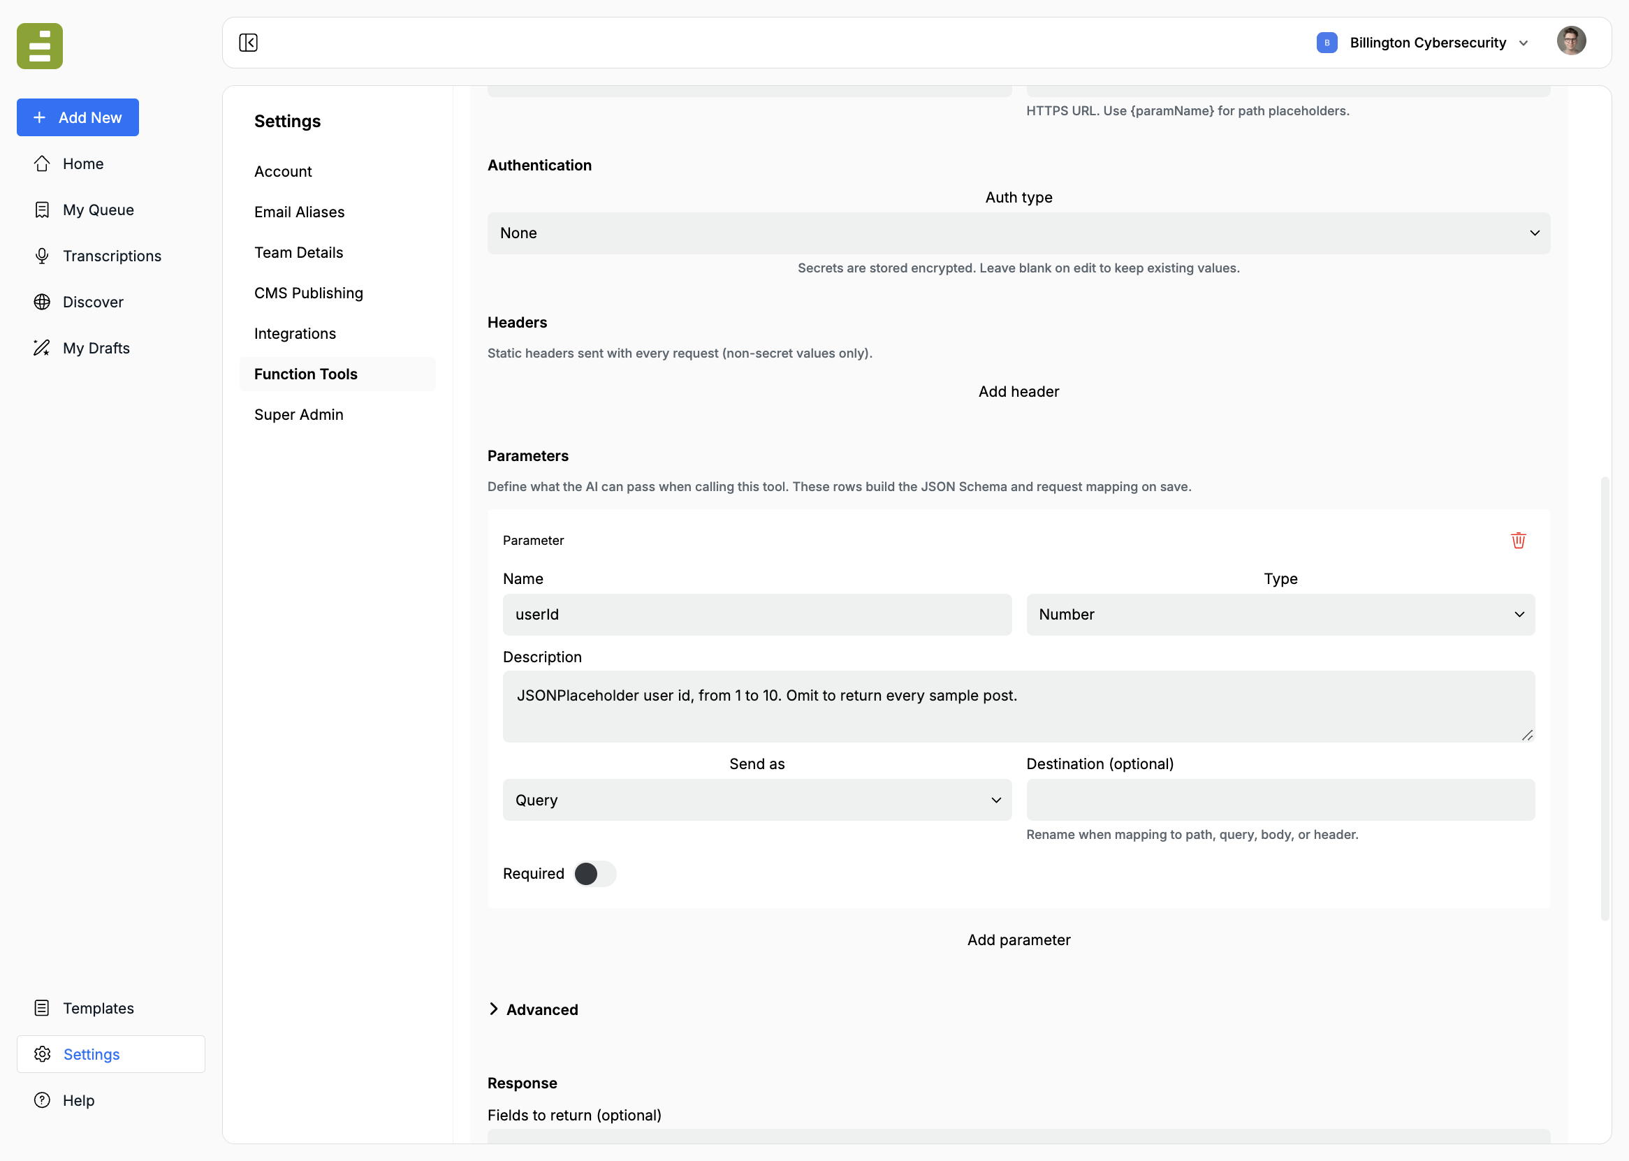
Task: Click the green app logo icon
Action: [40, 45]
